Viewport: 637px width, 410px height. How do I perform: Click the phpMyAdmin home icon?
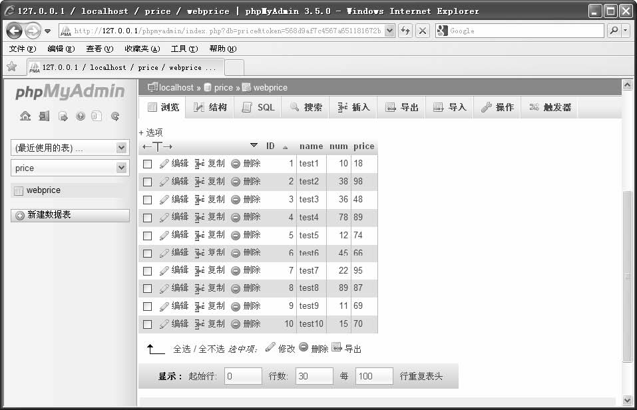click(25, 116)
